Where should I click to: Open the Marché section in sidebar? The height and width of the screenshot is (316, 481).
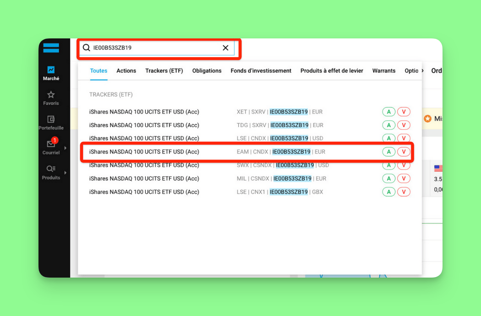(x=51, y=73)
